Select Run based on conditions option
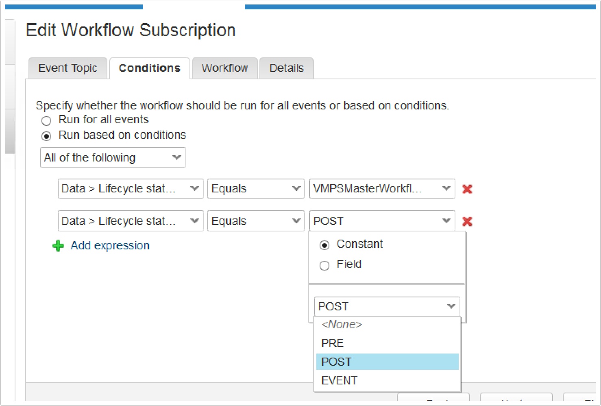 [x=47, y=136]
